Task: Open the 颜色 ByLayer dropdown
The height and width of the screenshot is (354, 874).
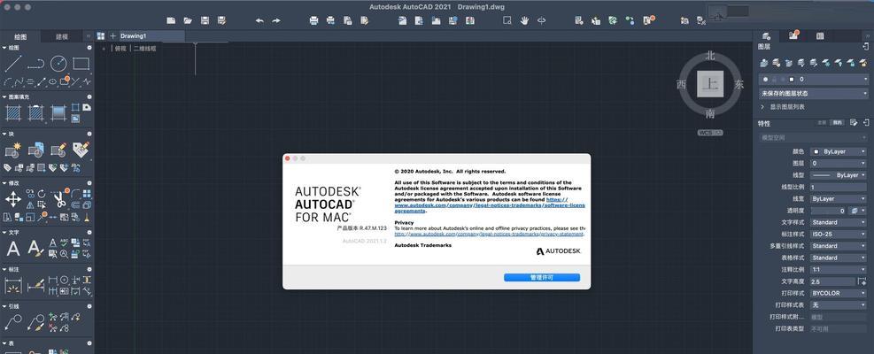Action: (x=839, y=151)
